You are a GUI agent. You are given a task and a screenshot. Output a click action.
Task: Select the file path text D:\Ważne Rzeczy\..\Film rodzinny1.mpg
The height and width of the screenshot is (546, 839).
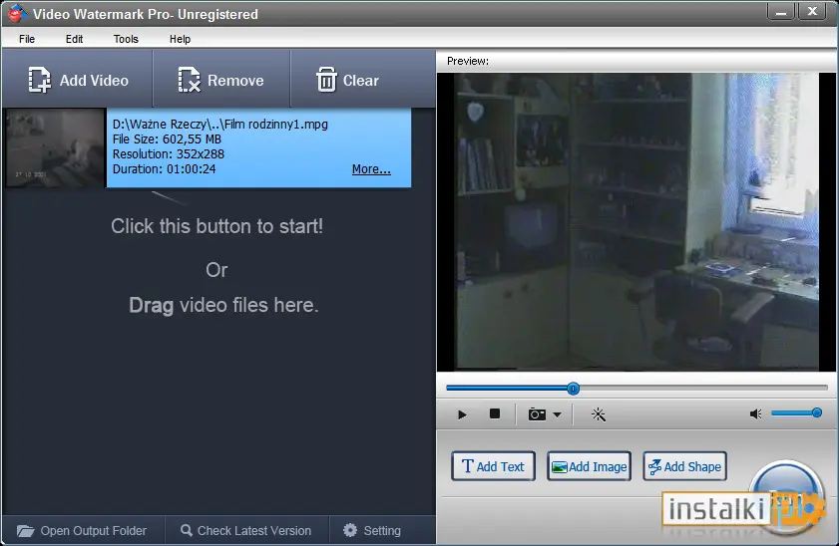point(219,125)
